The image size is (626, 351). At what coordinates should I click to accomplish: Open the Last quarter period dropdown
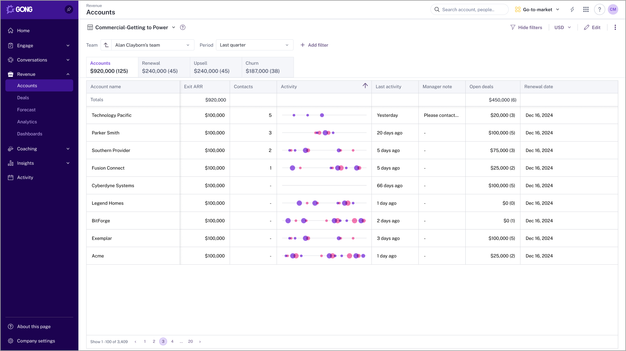(x=255, y=45)
